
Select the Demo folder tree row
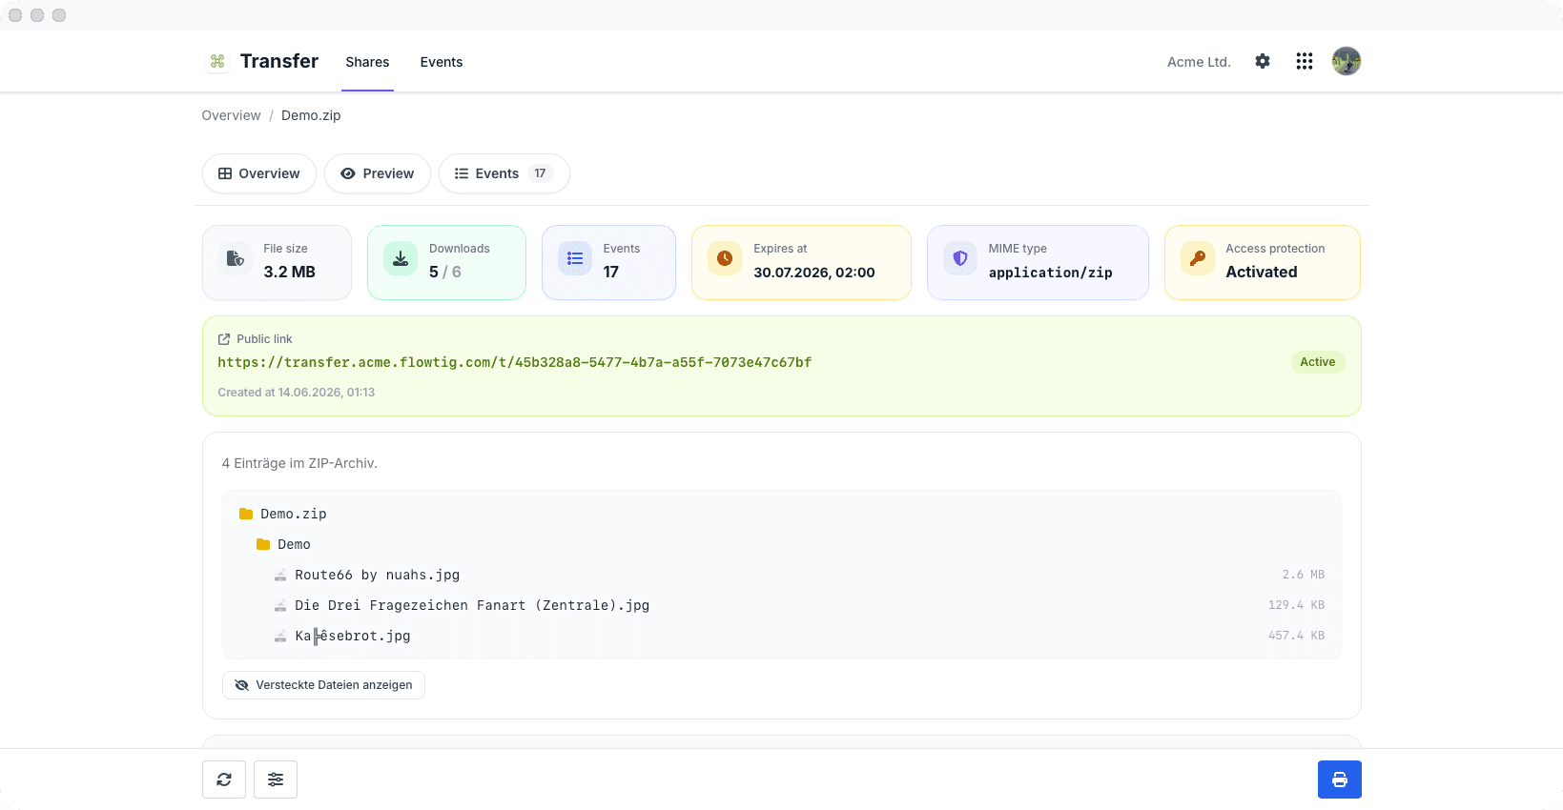pos(782,544)
